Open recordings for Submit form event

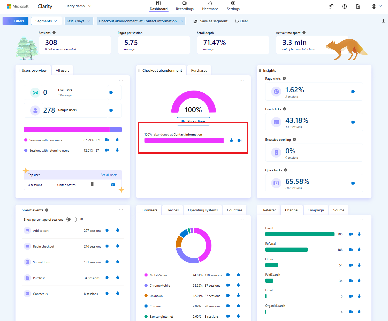point(107,262)
